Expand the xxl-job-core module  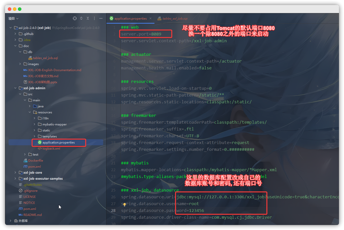[x=15, y=172]
